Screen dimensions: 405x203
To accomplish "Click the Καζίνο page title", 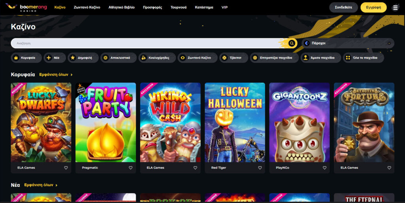I will (x=23, y=27).
